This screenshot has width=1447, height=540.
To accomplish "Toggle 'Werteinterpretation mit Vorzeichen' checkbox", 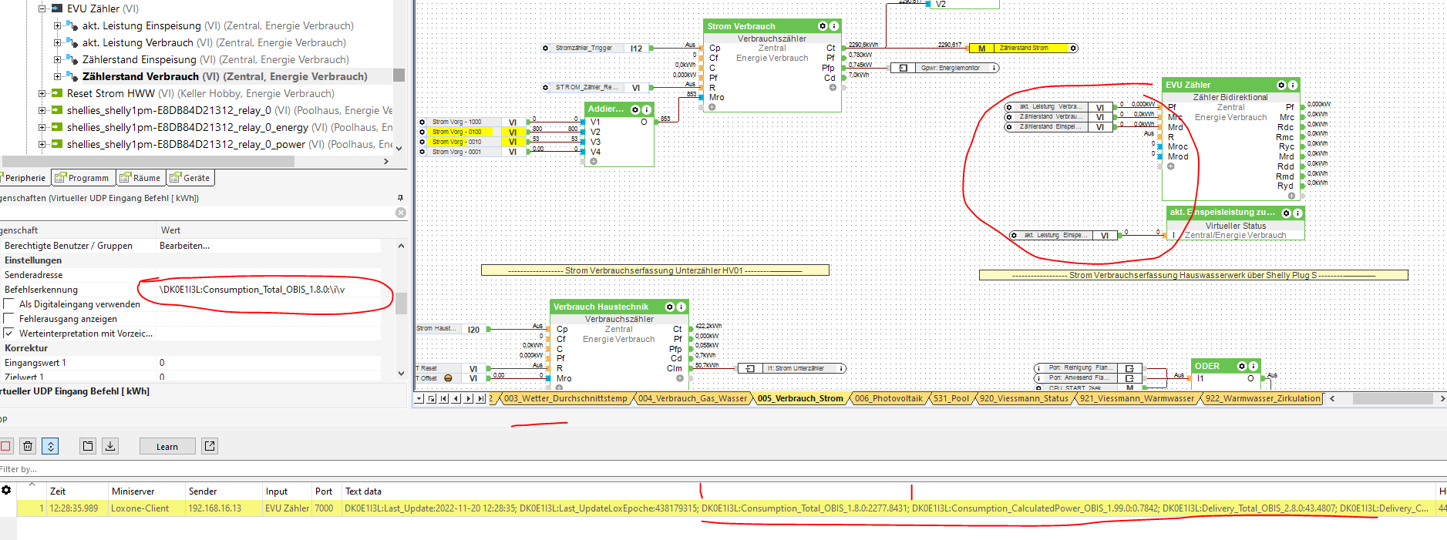I will 9,333.
